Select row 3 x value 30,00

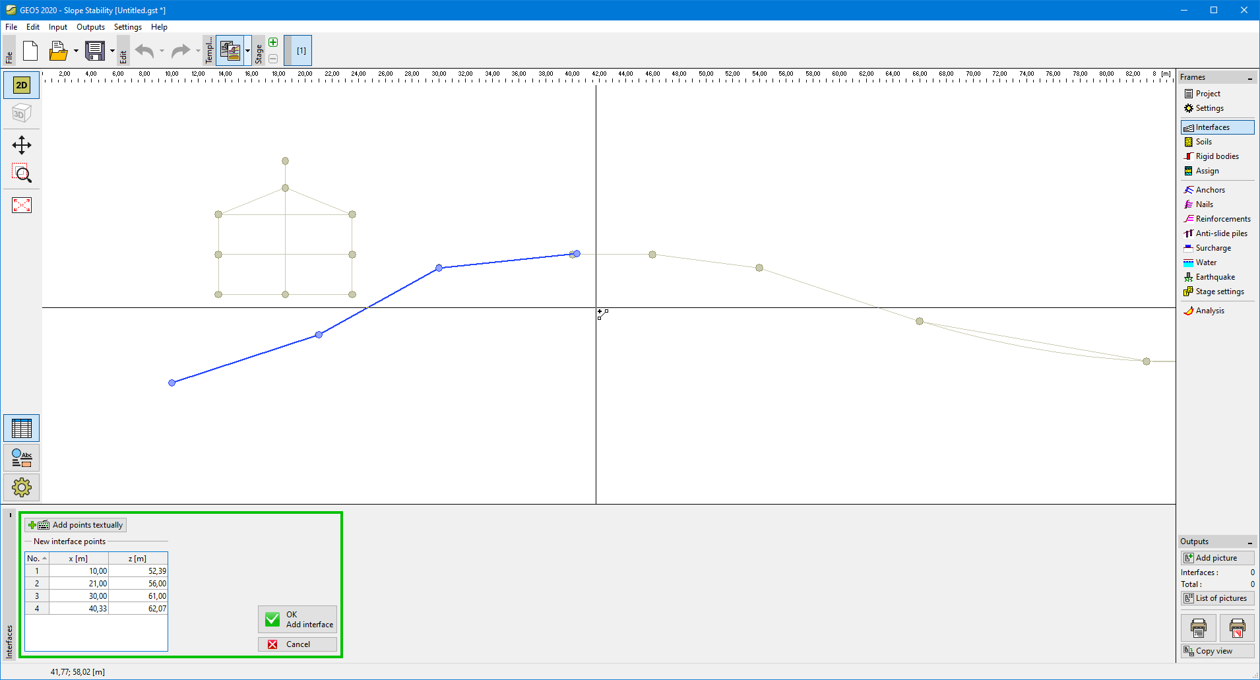[x=79, y=596]
